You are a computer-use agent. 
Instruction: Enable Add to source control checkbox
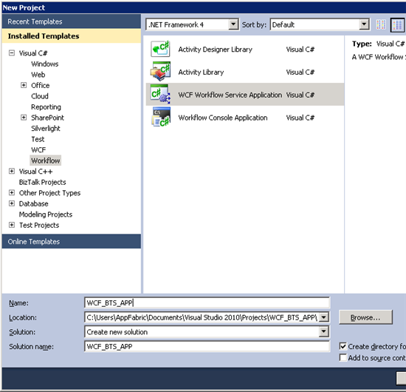point(343,357)
